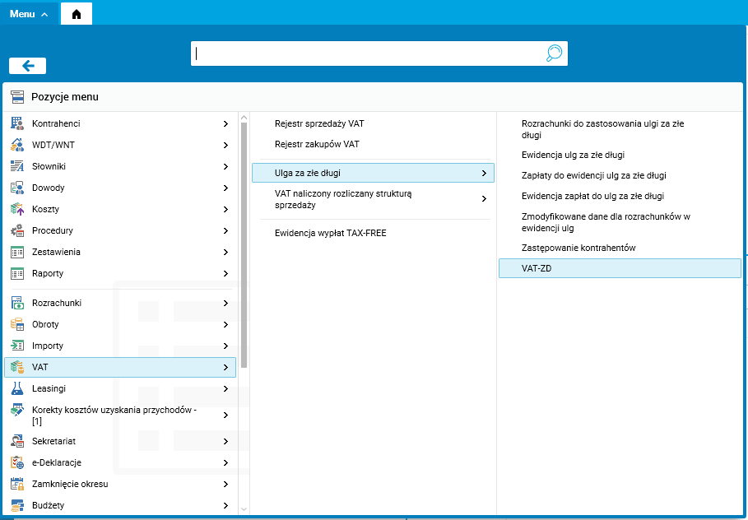Open Ewidencja ulg za złe długi
Viewport: 748px width, 520px height.
[x=573, y=155]
